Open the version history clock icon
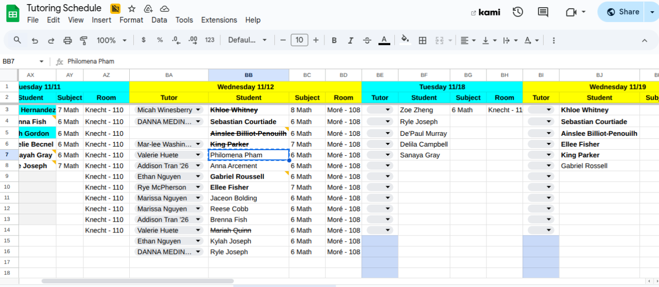This screenshot has height=287, width=659. click(518, 12)
